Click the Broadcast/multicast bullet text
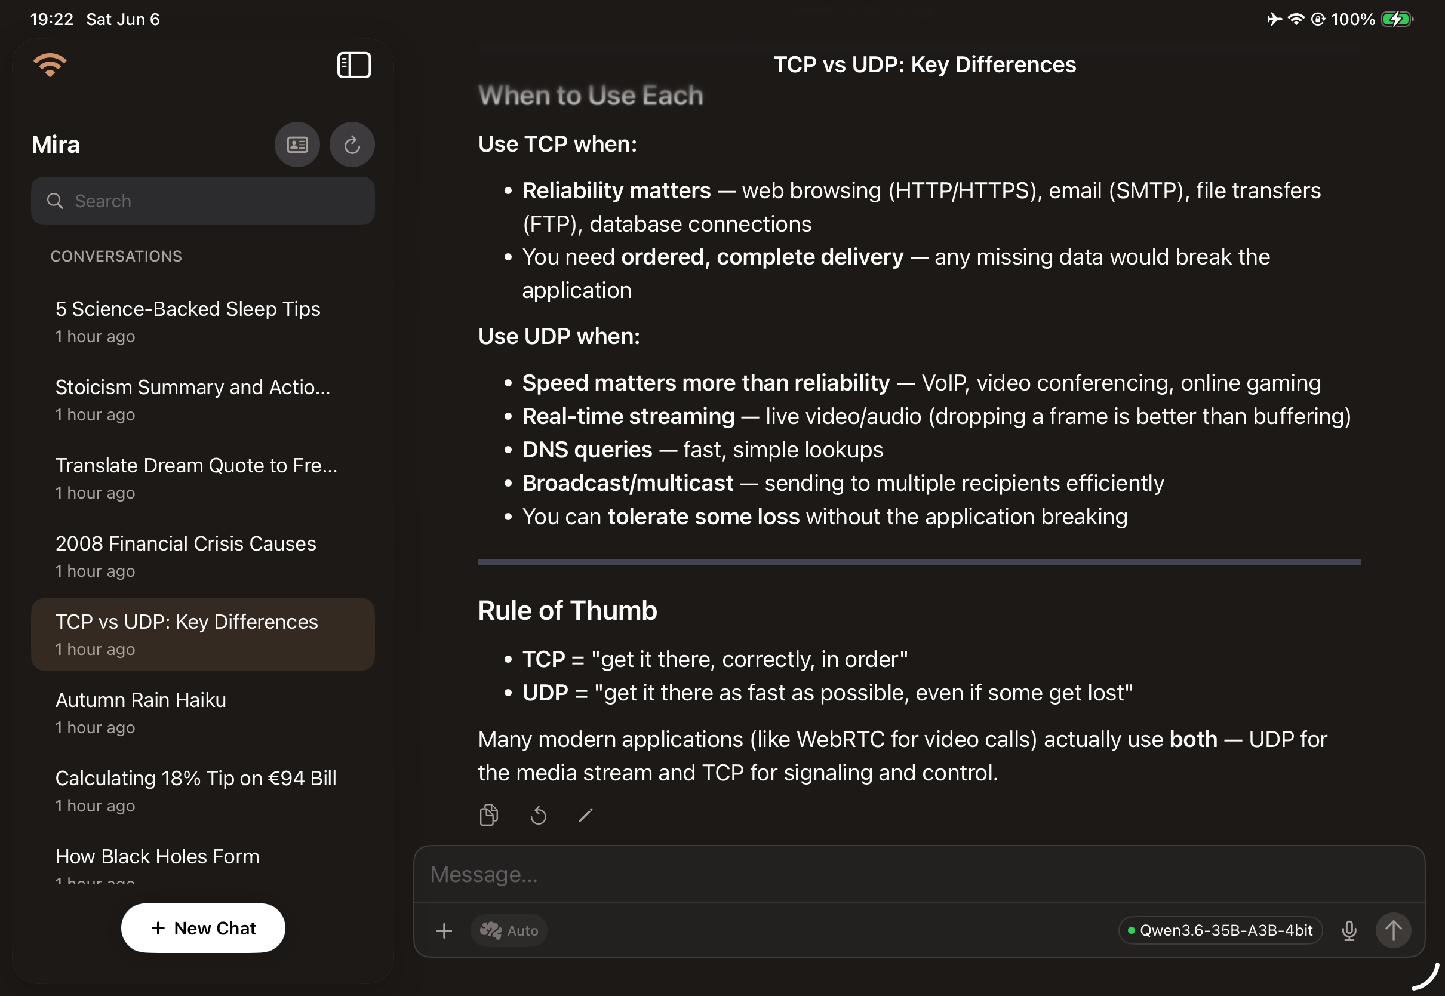The height and width of the screenshot is (996, 1445). pos(843,484)
